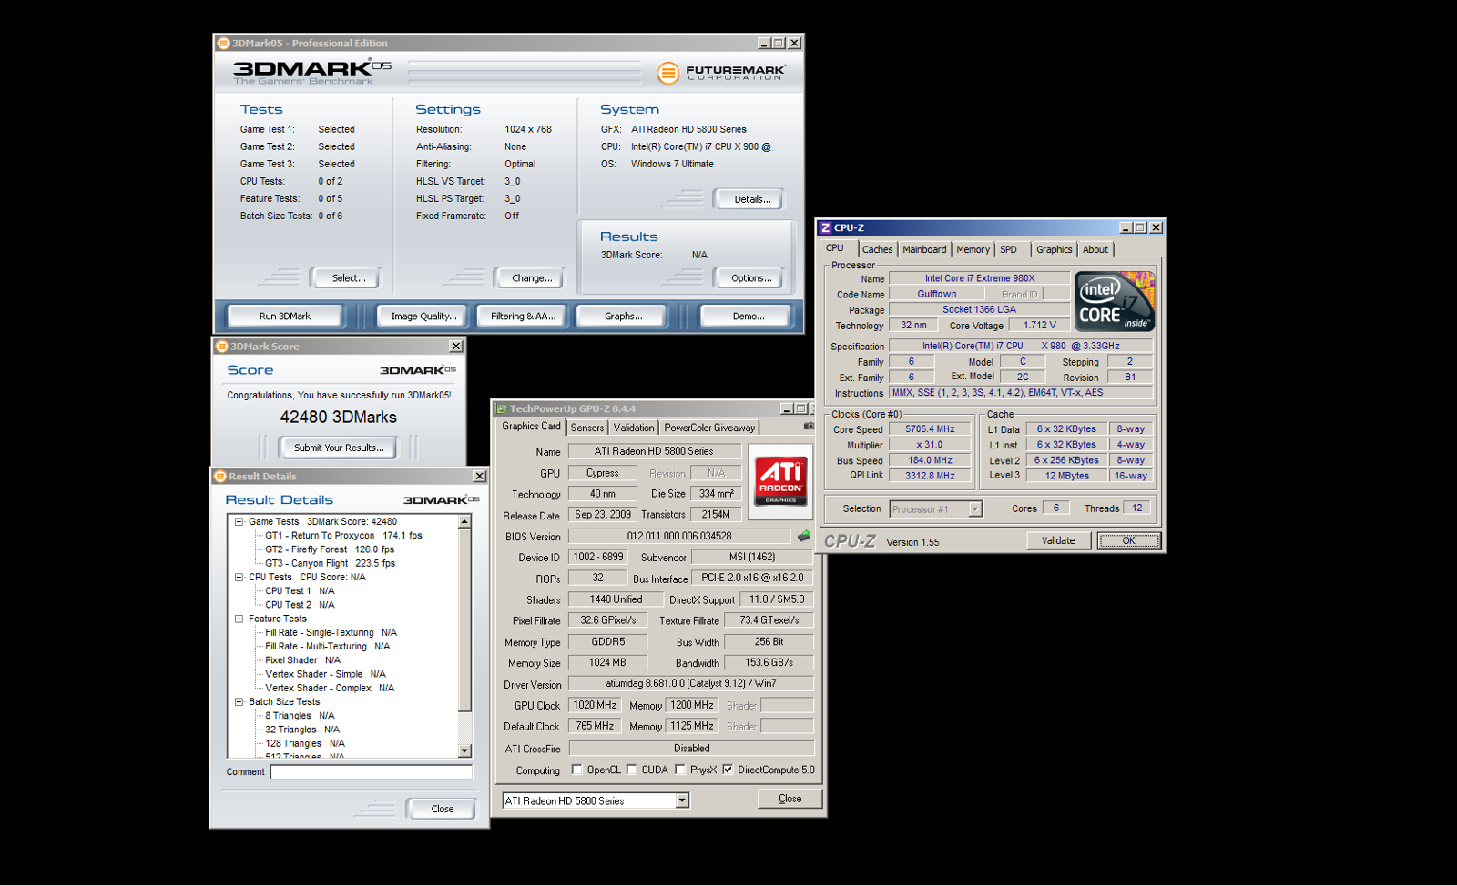Open the Graphs... button
Viewport: 1457px width, 886px height.
point(623,316)
